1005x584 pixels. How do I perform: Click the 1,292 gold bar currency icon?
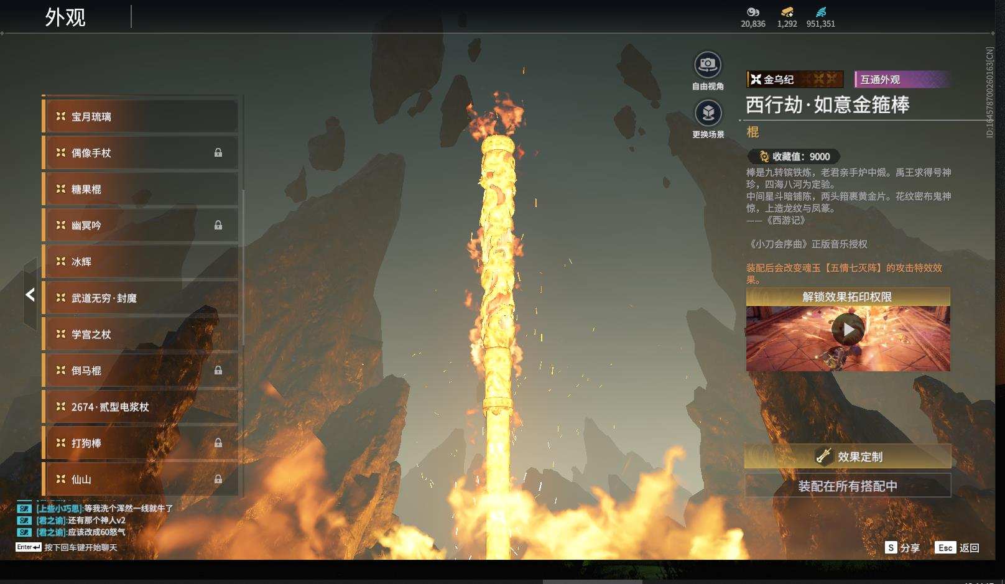coord(787,12)
